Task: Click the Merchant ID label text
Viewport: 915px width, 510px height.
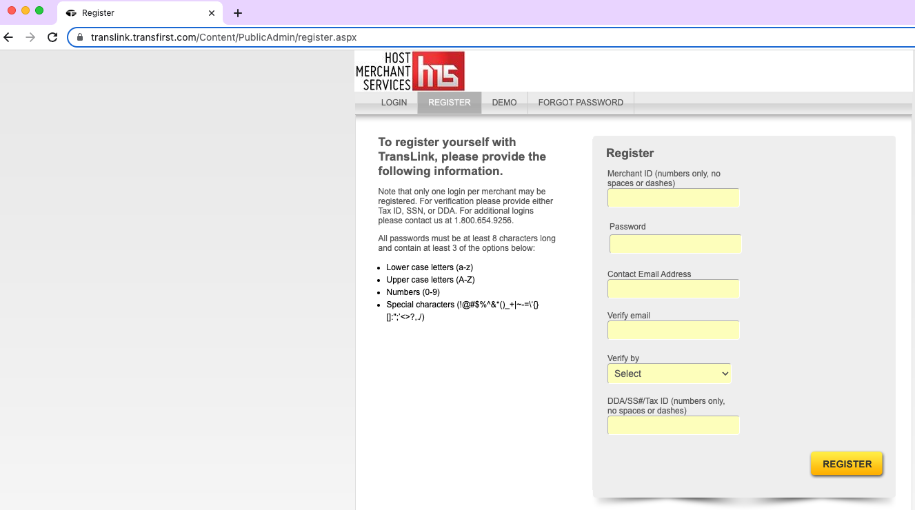Action: click(x=664, y=178)
